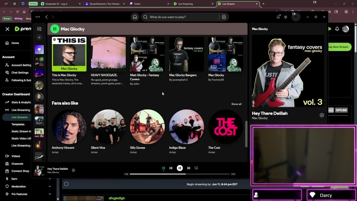This screenshot has width=357, height=201.
Task: Switch to StreamElements browser tab
Action: (105, 4)
